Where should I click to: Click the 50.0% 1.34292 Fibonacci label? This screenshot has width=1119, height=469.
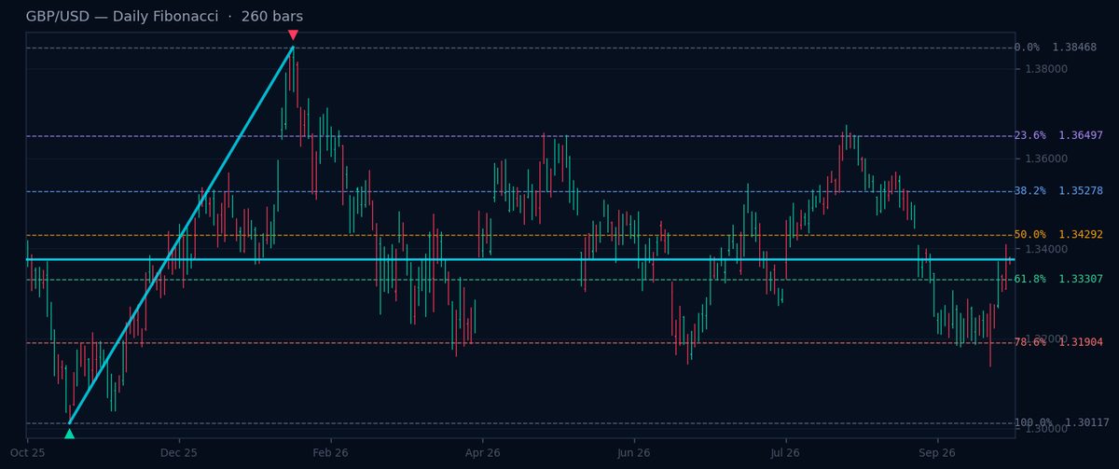pos(1058,235)
